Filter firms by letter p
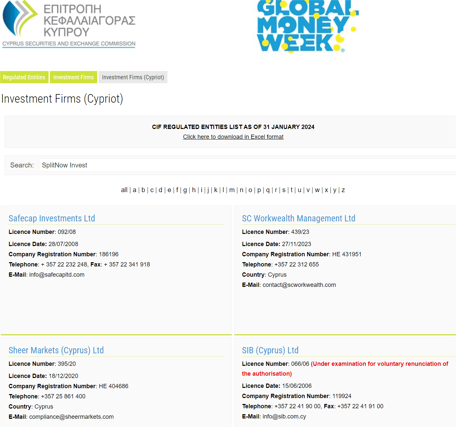This screenshot has height=427, width=456. pyautogui.click(x=259, y=190)
